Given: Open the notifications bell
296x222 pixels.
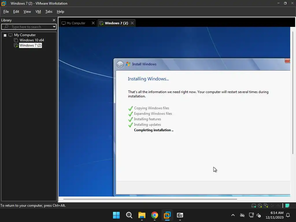Looking at the screenshot, I should pyautogui.click(x=288, y=215).
